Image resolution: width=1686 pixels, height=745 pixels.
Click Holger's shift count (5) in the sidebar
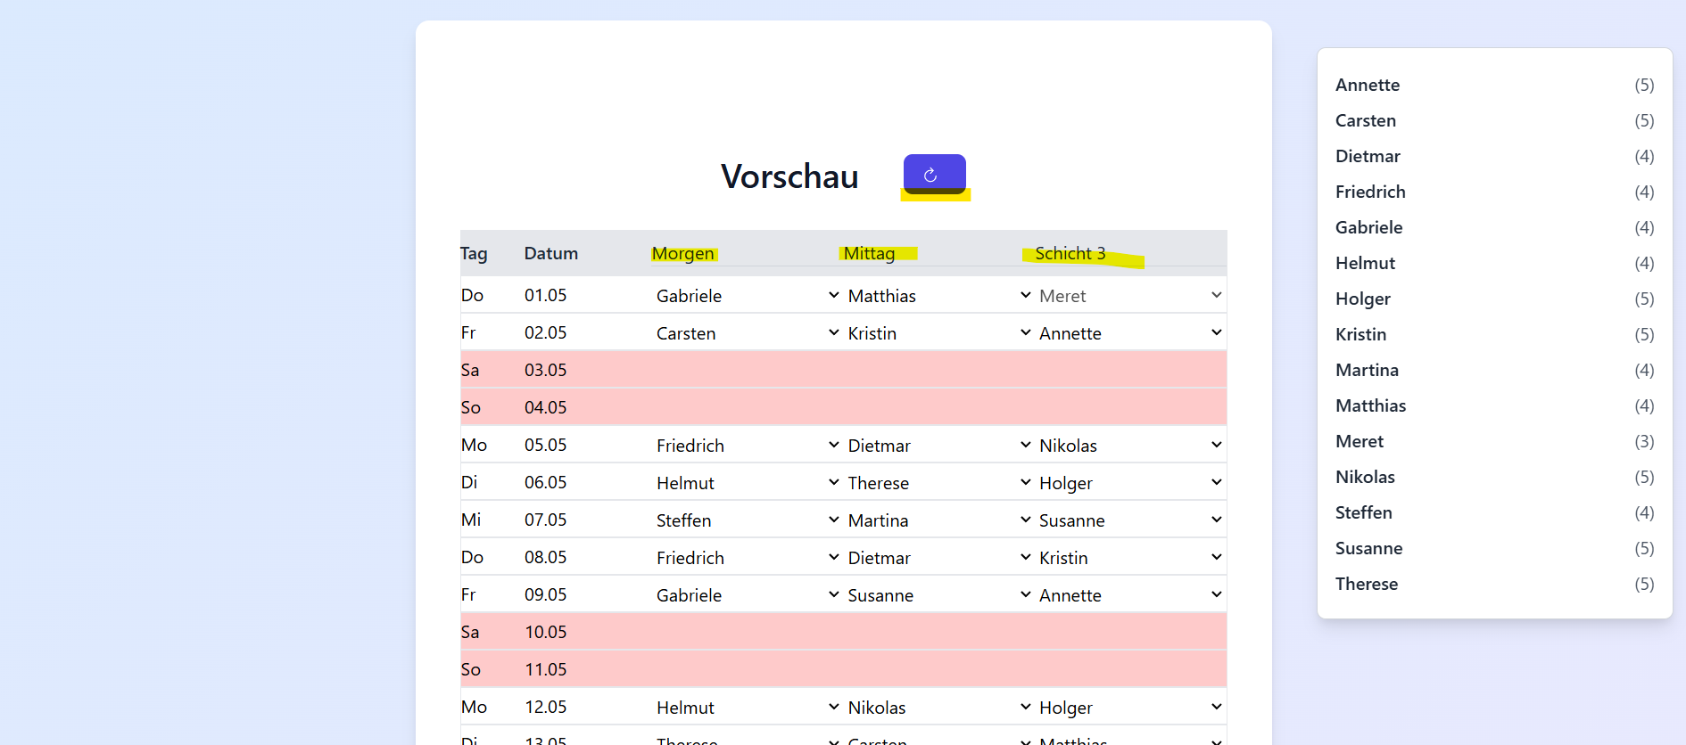pyautogui.click(x=1643, y=299)
